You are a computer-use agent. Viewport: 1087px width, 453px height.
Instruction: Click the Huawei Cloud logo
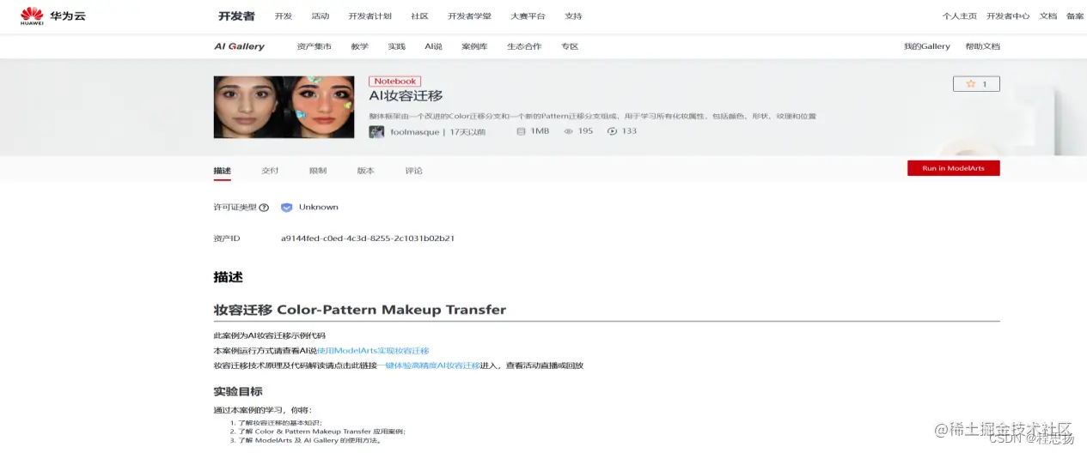[53, 15]
